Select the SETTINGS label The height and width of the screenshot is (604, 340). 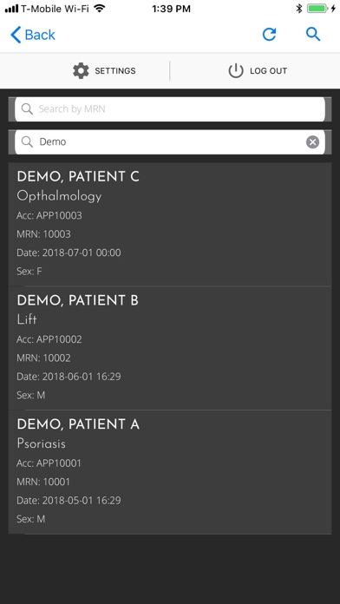point(115,71)
